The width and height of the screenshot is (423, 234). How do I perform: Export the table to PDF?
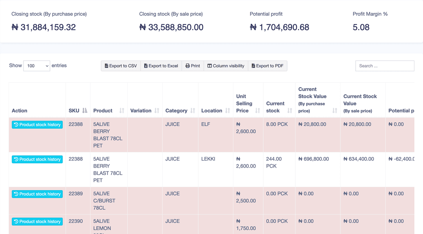pyautogui.click(x=268, y=66)
